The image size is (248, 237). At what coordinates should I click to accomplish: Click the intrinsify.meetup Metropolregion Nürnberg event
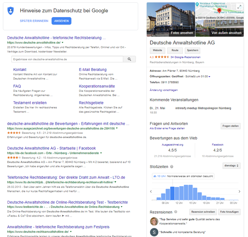(x=203, y=108)
